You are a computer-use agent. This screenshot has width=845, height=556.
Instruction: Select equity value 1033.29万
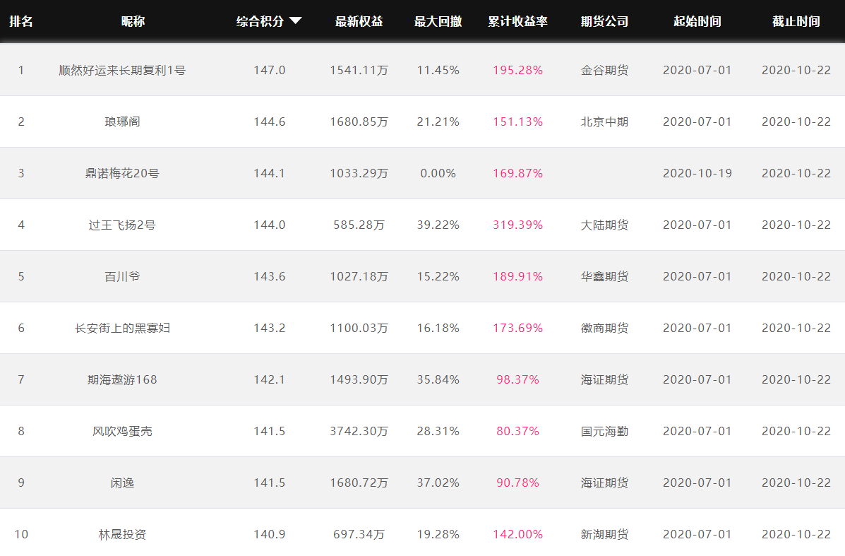(359, 173)
